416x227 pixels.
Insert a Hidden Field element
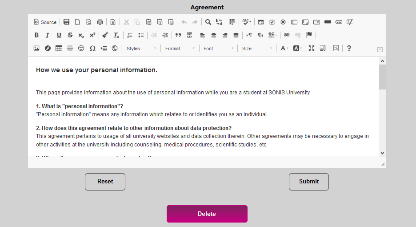tap(350, 22)
